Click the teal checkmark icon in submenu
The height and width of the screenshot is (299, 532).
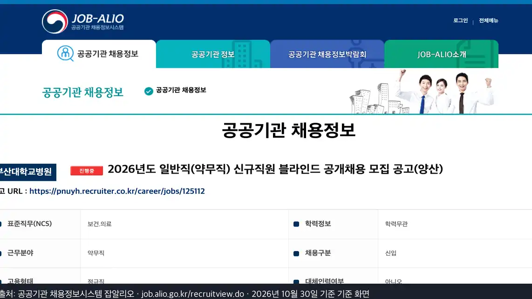pos(149,91)
